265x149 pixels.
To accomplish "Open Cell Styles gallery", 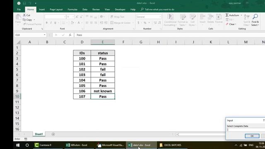I will tap(192, 20).
